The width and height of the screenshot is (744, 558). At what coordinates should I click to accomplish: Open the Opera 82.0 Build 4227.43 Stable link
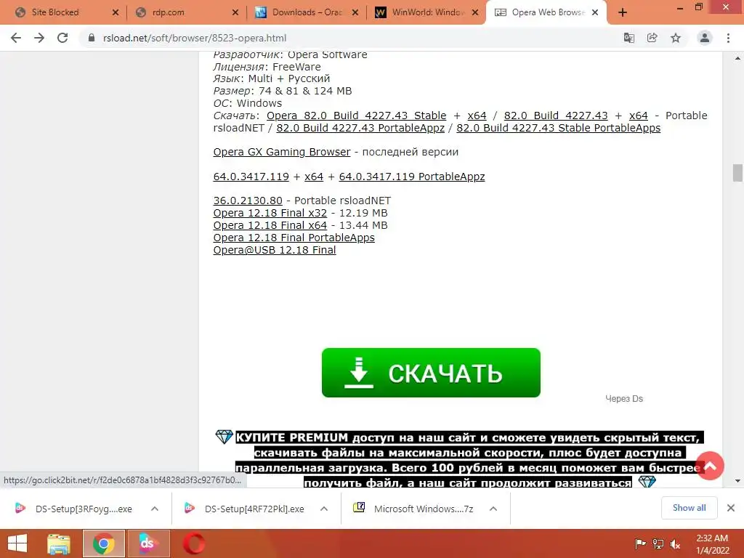(356, 116)
